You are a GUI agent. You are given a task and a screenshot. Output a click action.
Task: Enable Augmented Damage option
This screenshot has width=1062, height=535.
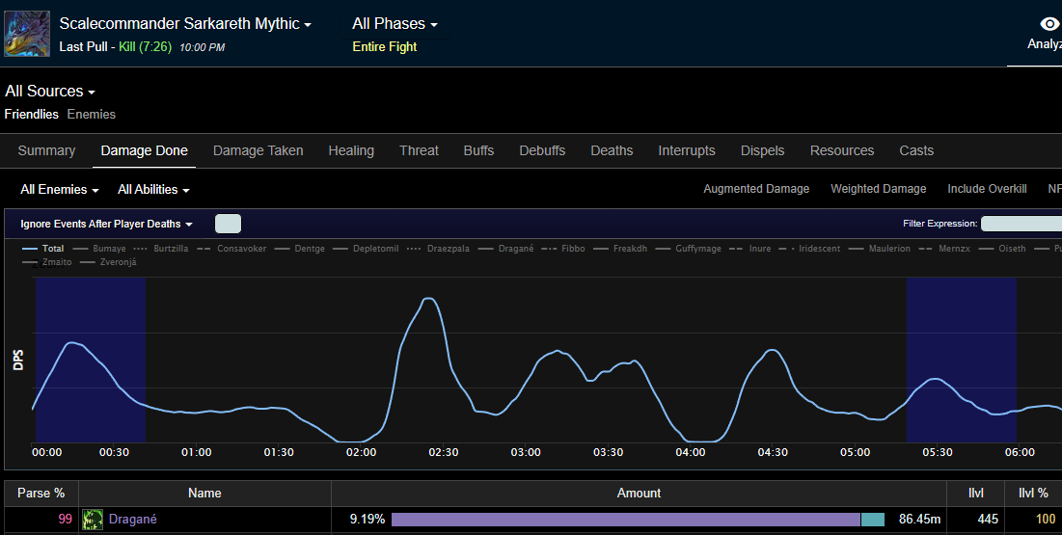[x=756, y=189]
